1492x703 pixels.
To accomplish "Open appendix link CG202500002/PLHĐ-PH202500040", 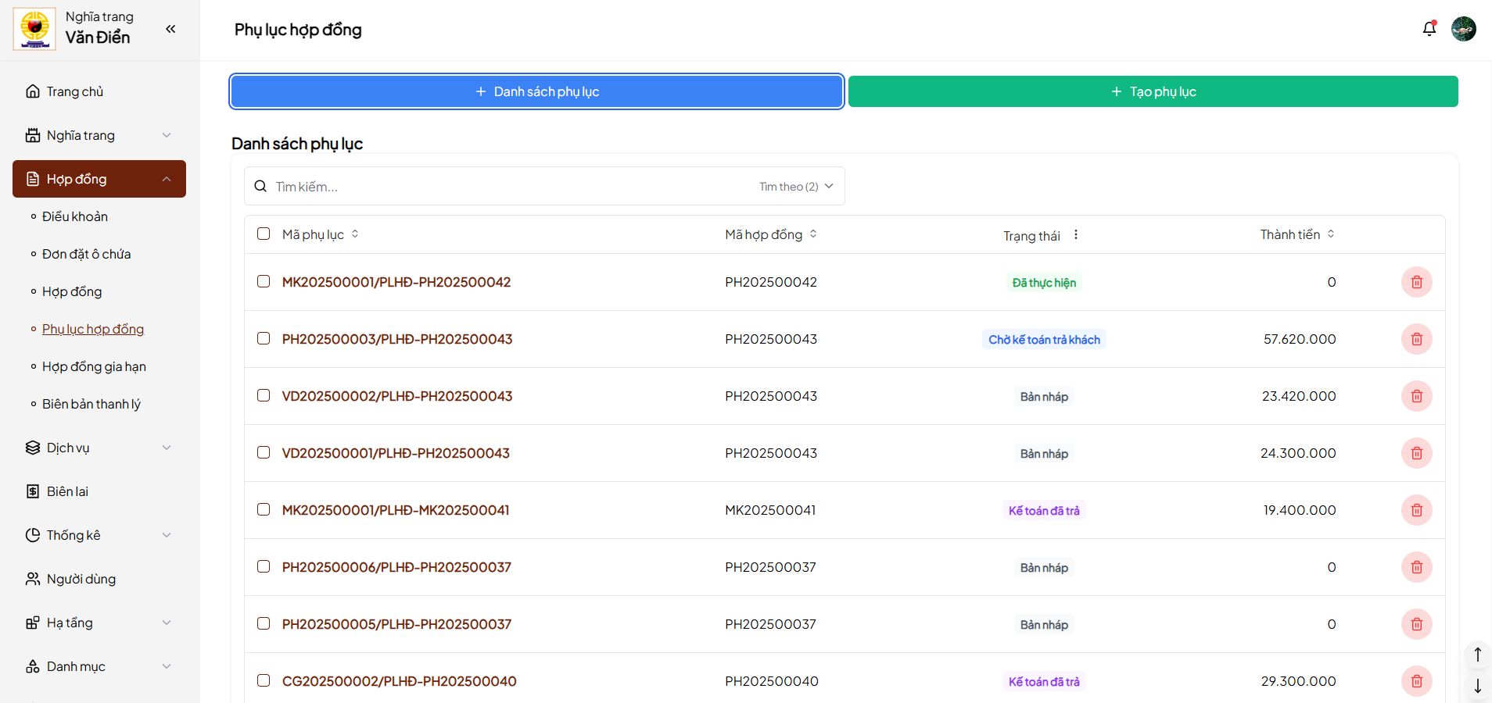I will click(399, 681).
